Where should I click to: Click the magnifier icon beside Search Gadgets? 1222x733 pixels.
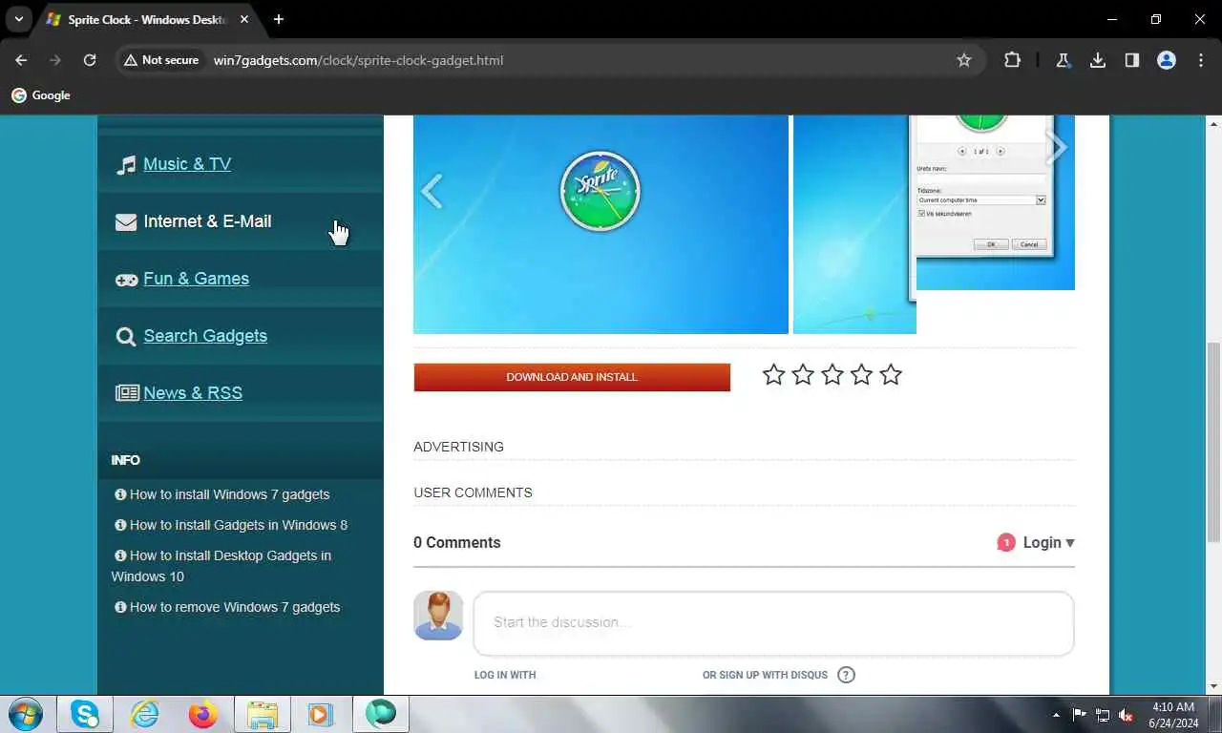tap(126, 337)
